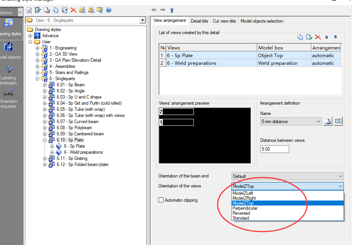Delete the selected view with the red X icon
Image resolution: width=352 pixels, height=245 pixels.
tap(317, 37)
